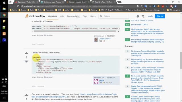Click the search magnifier icon

pos(101,16)
